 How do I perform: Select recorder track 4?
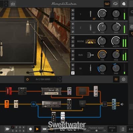[x=24, y=127]
